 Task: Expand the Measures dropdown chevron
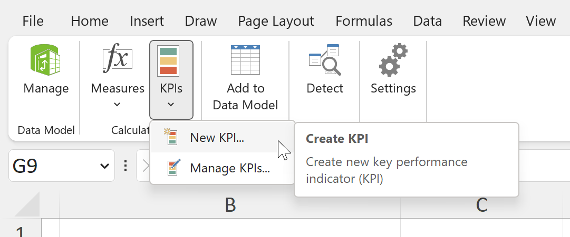pyautogui.click(x=118, y=104)
